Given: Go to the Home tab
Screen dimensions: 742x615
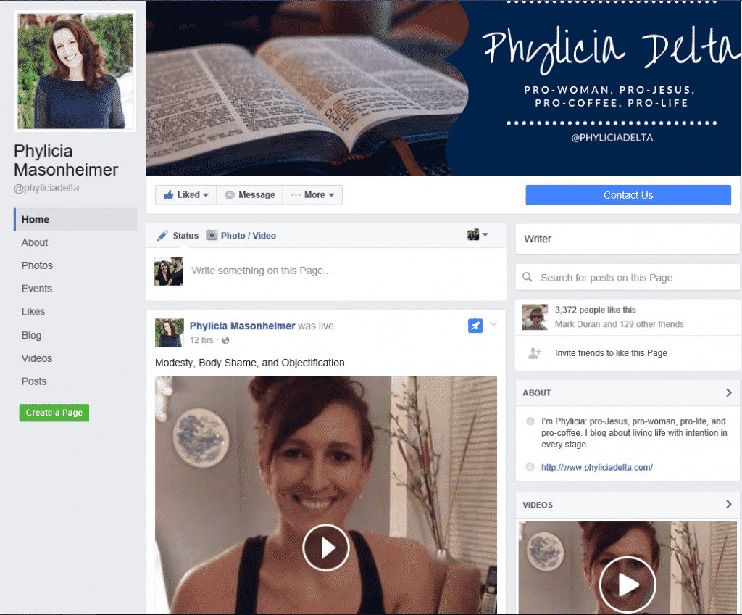Looking at the screenshot, I should [75, 219].
